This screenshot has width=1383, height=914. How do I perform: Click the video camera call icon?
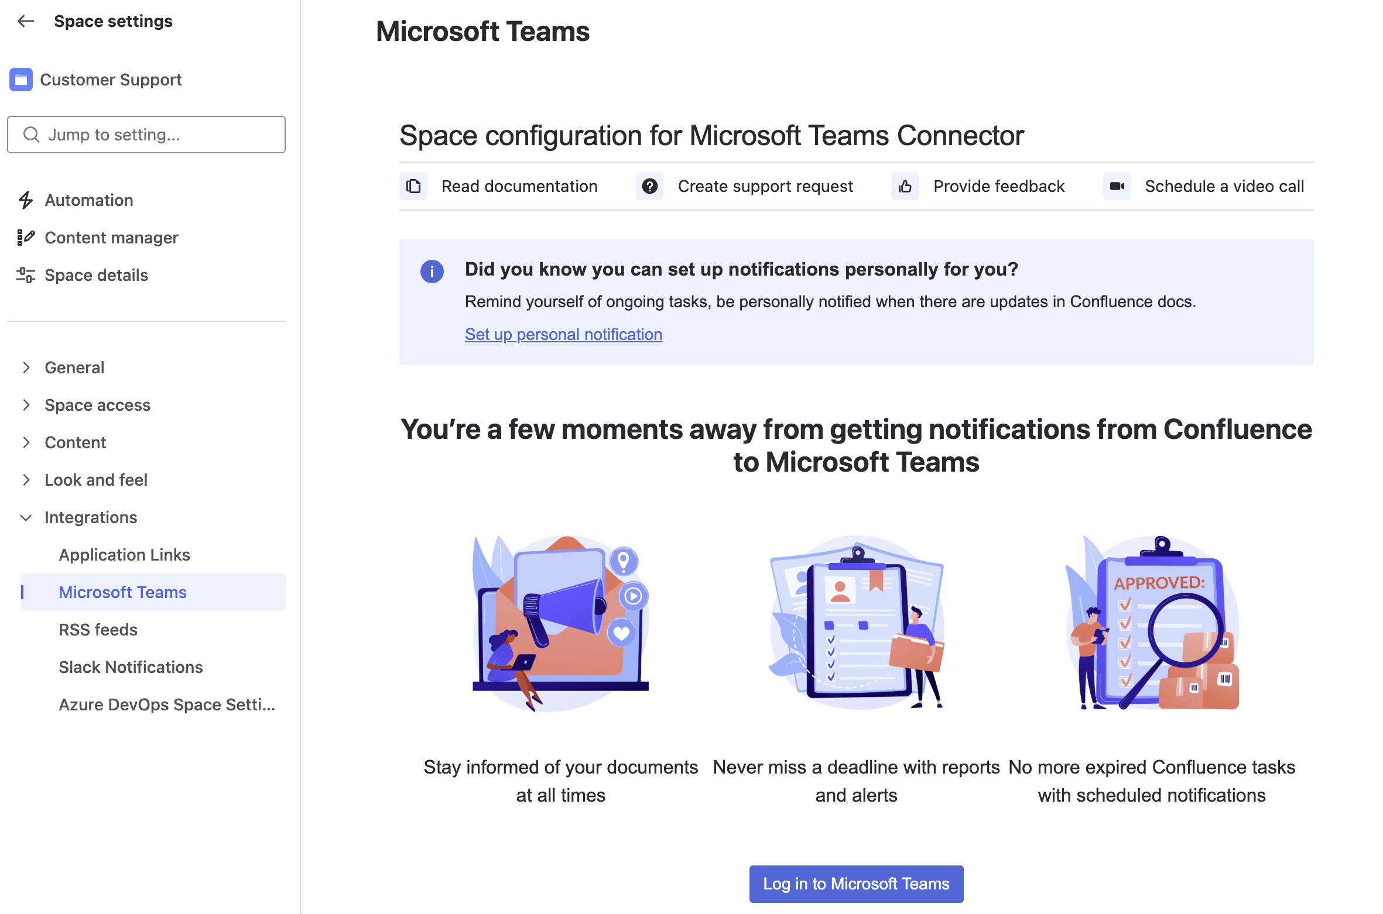pyautogui.click(x=1117, y=186)
